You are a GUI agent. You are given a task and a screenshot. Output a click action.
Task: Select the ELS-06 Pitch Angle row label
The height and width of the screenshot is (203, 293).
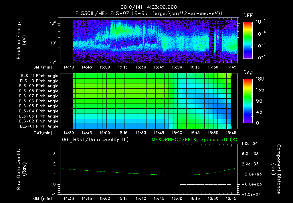pos(39,101)
